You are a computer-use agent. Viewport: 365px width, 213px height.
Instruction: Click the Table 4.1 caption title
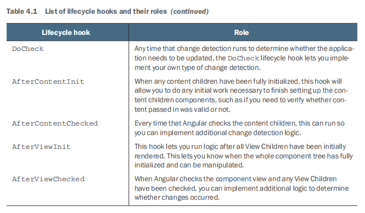pos(108,12)
